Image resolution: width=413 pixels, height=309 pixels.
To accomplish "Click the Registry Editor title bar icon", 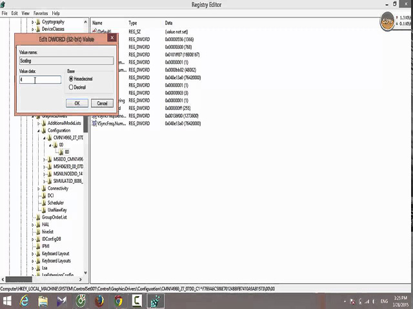I will (x=3, y=5).
